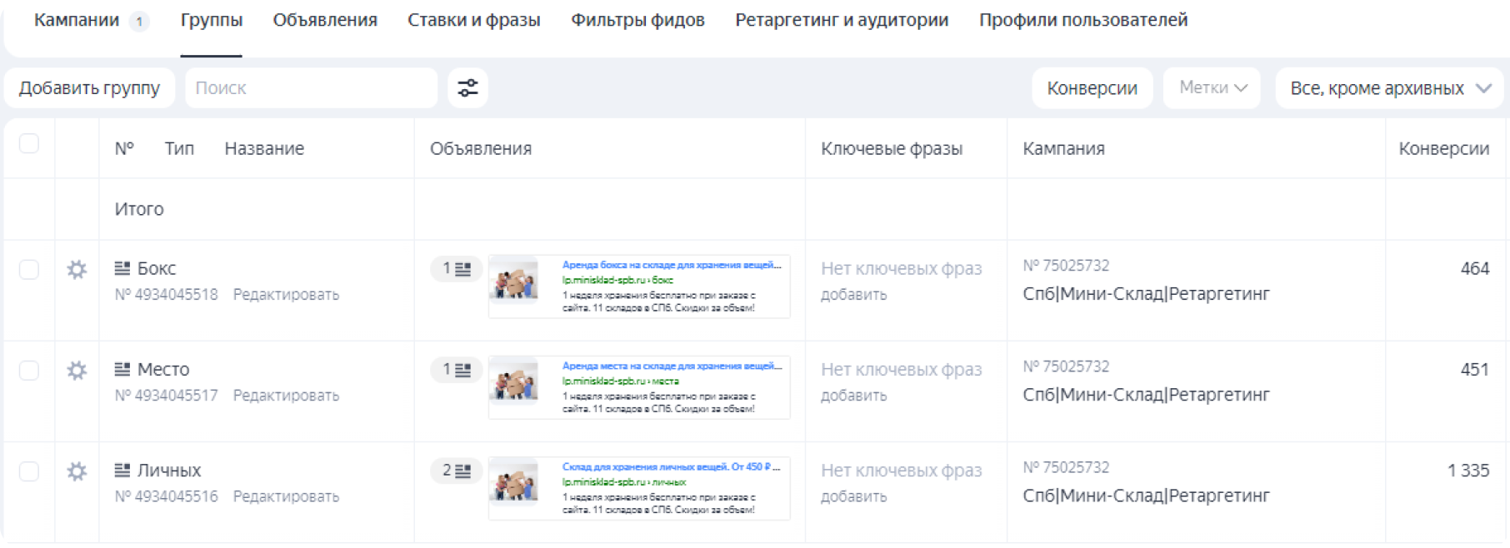Screen dimensions: 1510x548
Task: Click the ads count badge for Бокс
Action: coord(456,269)
